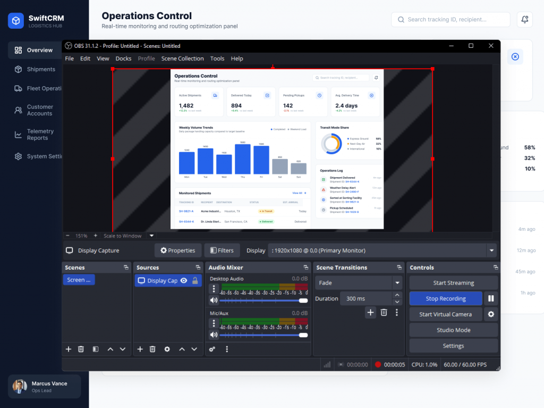
Task: Open Audio Mixer options three-dot menu
Action: [x=227, y=349]
